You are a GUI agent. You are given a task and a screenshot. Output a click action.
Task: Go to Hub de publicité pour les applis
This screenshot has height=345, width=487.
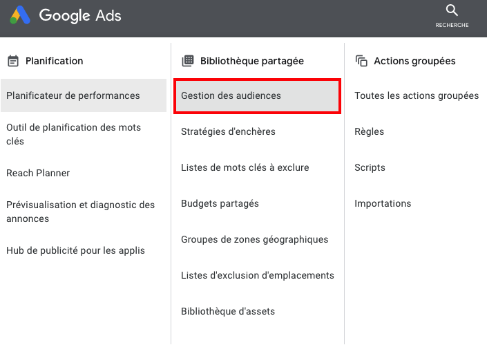(x=75, y=250)
